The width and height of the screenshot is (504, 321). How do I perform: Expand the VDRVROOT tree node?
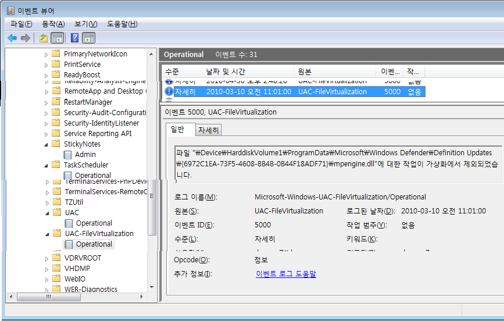pos(47,259)
